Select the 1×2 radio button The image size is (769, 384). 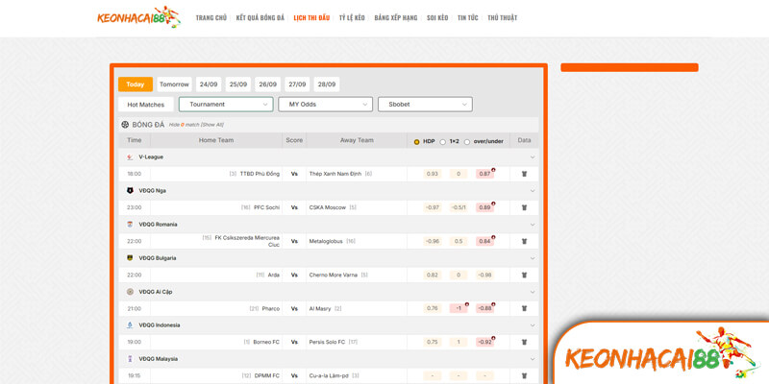pyautogui.click(x=443, y=141)
